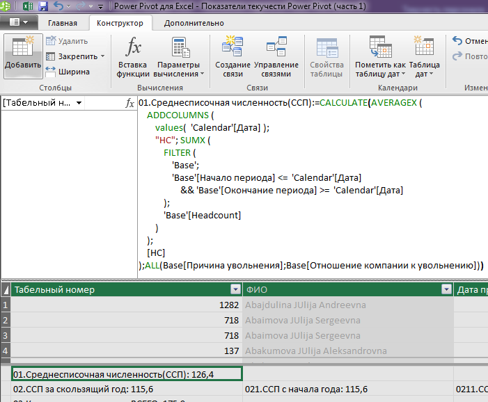Open filter dropdown on ФИО column
488x402 pixels.
446,289
